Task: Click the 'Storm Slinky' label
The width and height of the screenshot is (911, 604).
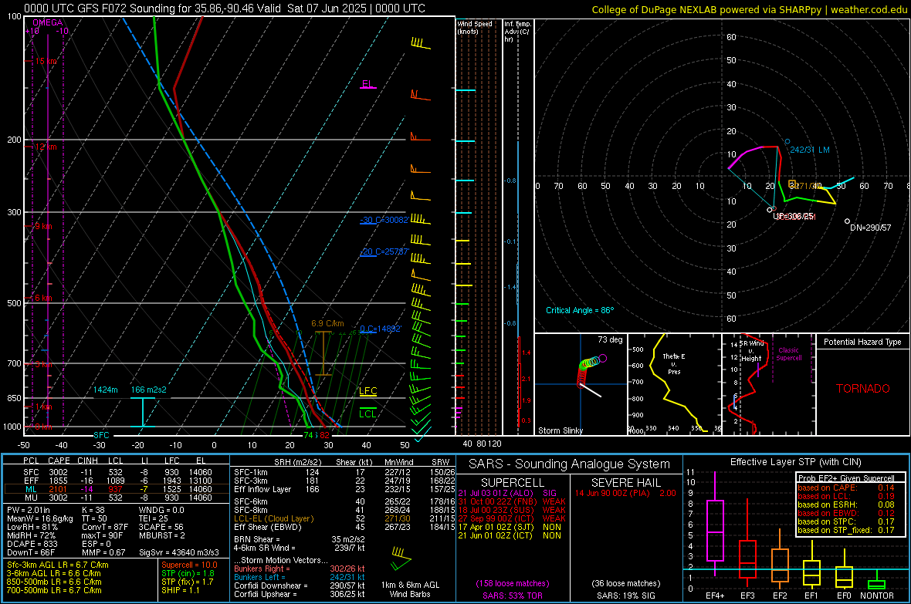Action: coord(560,430)
